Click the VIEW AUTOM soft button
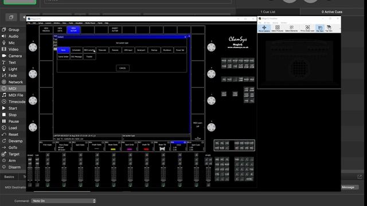This screenshot has width=367, height=206. [73, 30]
